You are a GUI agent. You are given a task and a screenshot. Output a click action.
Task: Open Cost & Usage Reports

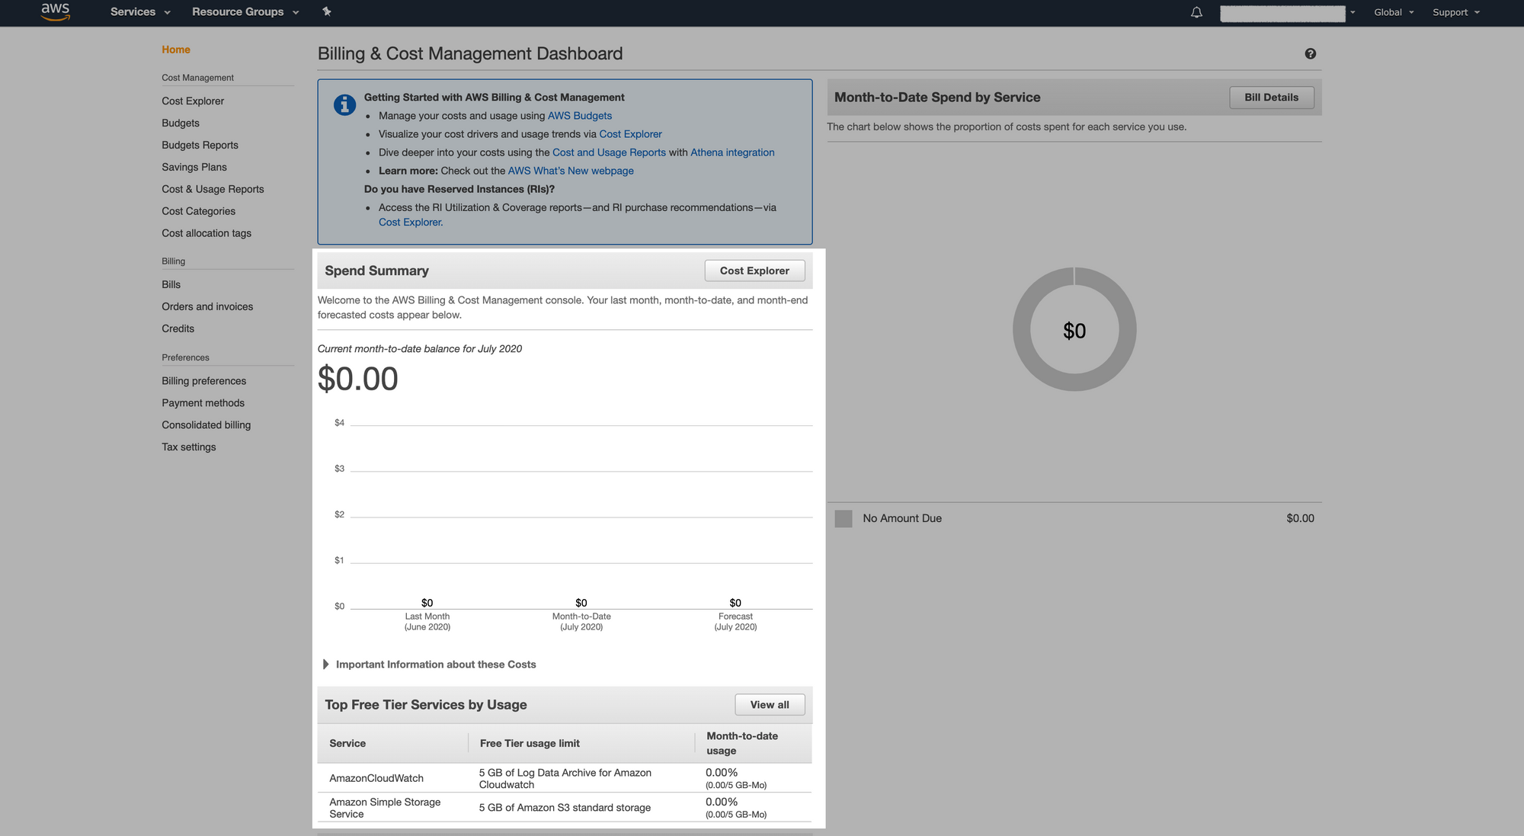213,189
